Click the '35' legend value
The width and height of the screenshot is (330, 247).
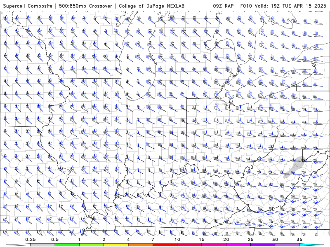point(299,240)
